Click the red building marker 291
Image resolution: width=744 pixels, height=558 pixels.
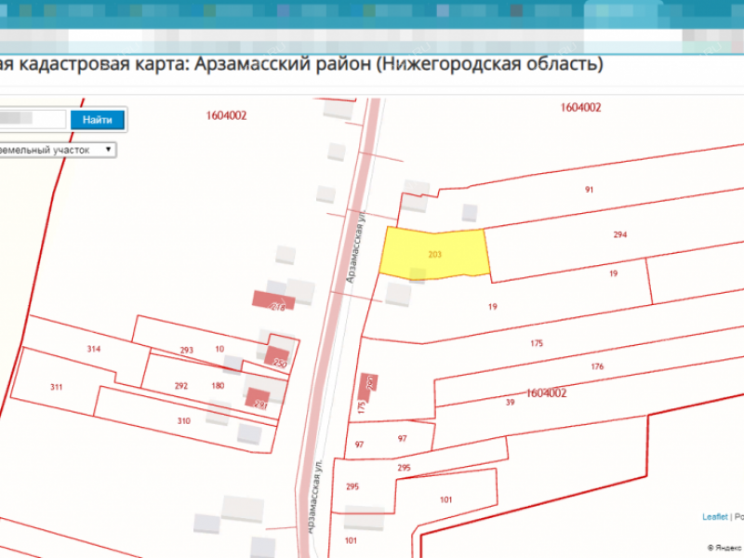coord(259,401)
